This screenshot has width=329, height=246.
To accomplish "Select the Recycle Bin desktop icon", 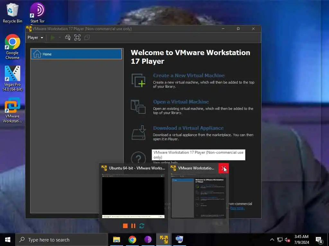I will pyautogui.click(x=13, y=13).
